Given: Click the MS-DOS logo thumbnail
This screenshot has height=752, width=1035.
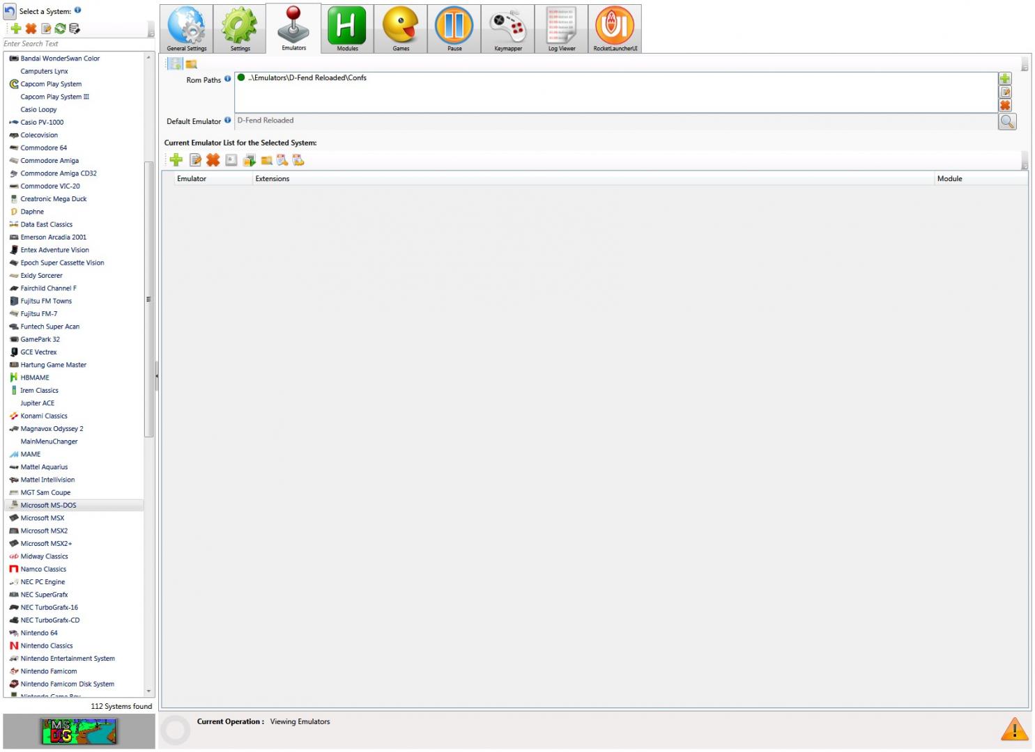Looking at the screenshot, I should click(x=79, y=731).
